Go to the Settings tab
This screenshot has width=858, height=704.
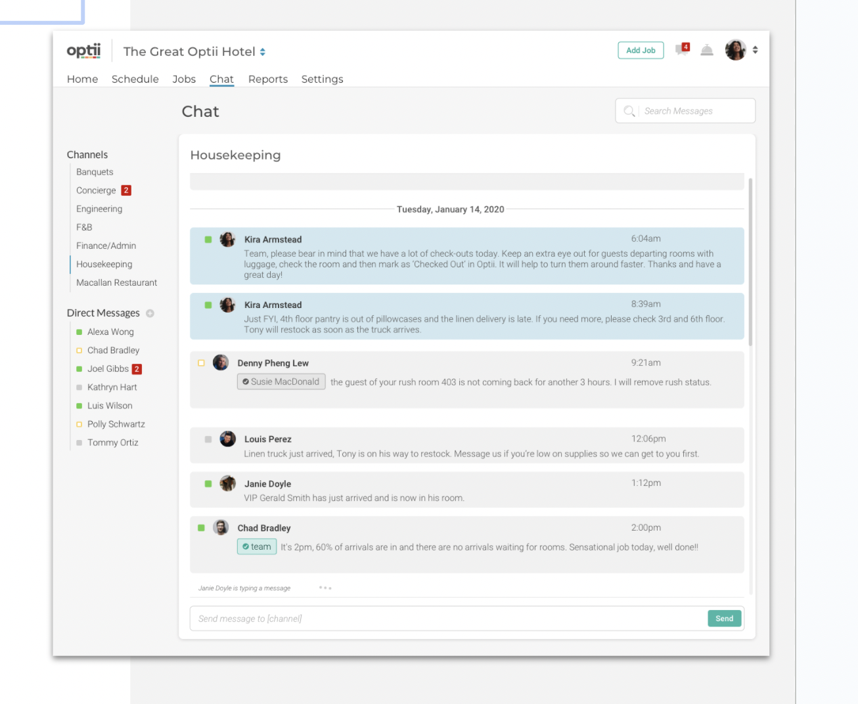pyautogui.click(x=322, y=79)
